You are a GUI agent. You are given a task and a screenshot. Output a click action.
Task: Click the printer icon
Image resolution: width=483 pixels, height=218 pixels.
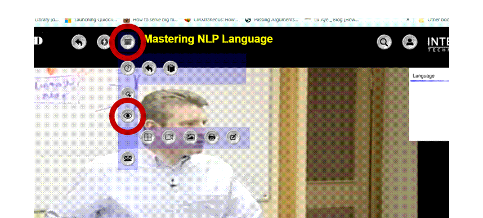(212, 138)
